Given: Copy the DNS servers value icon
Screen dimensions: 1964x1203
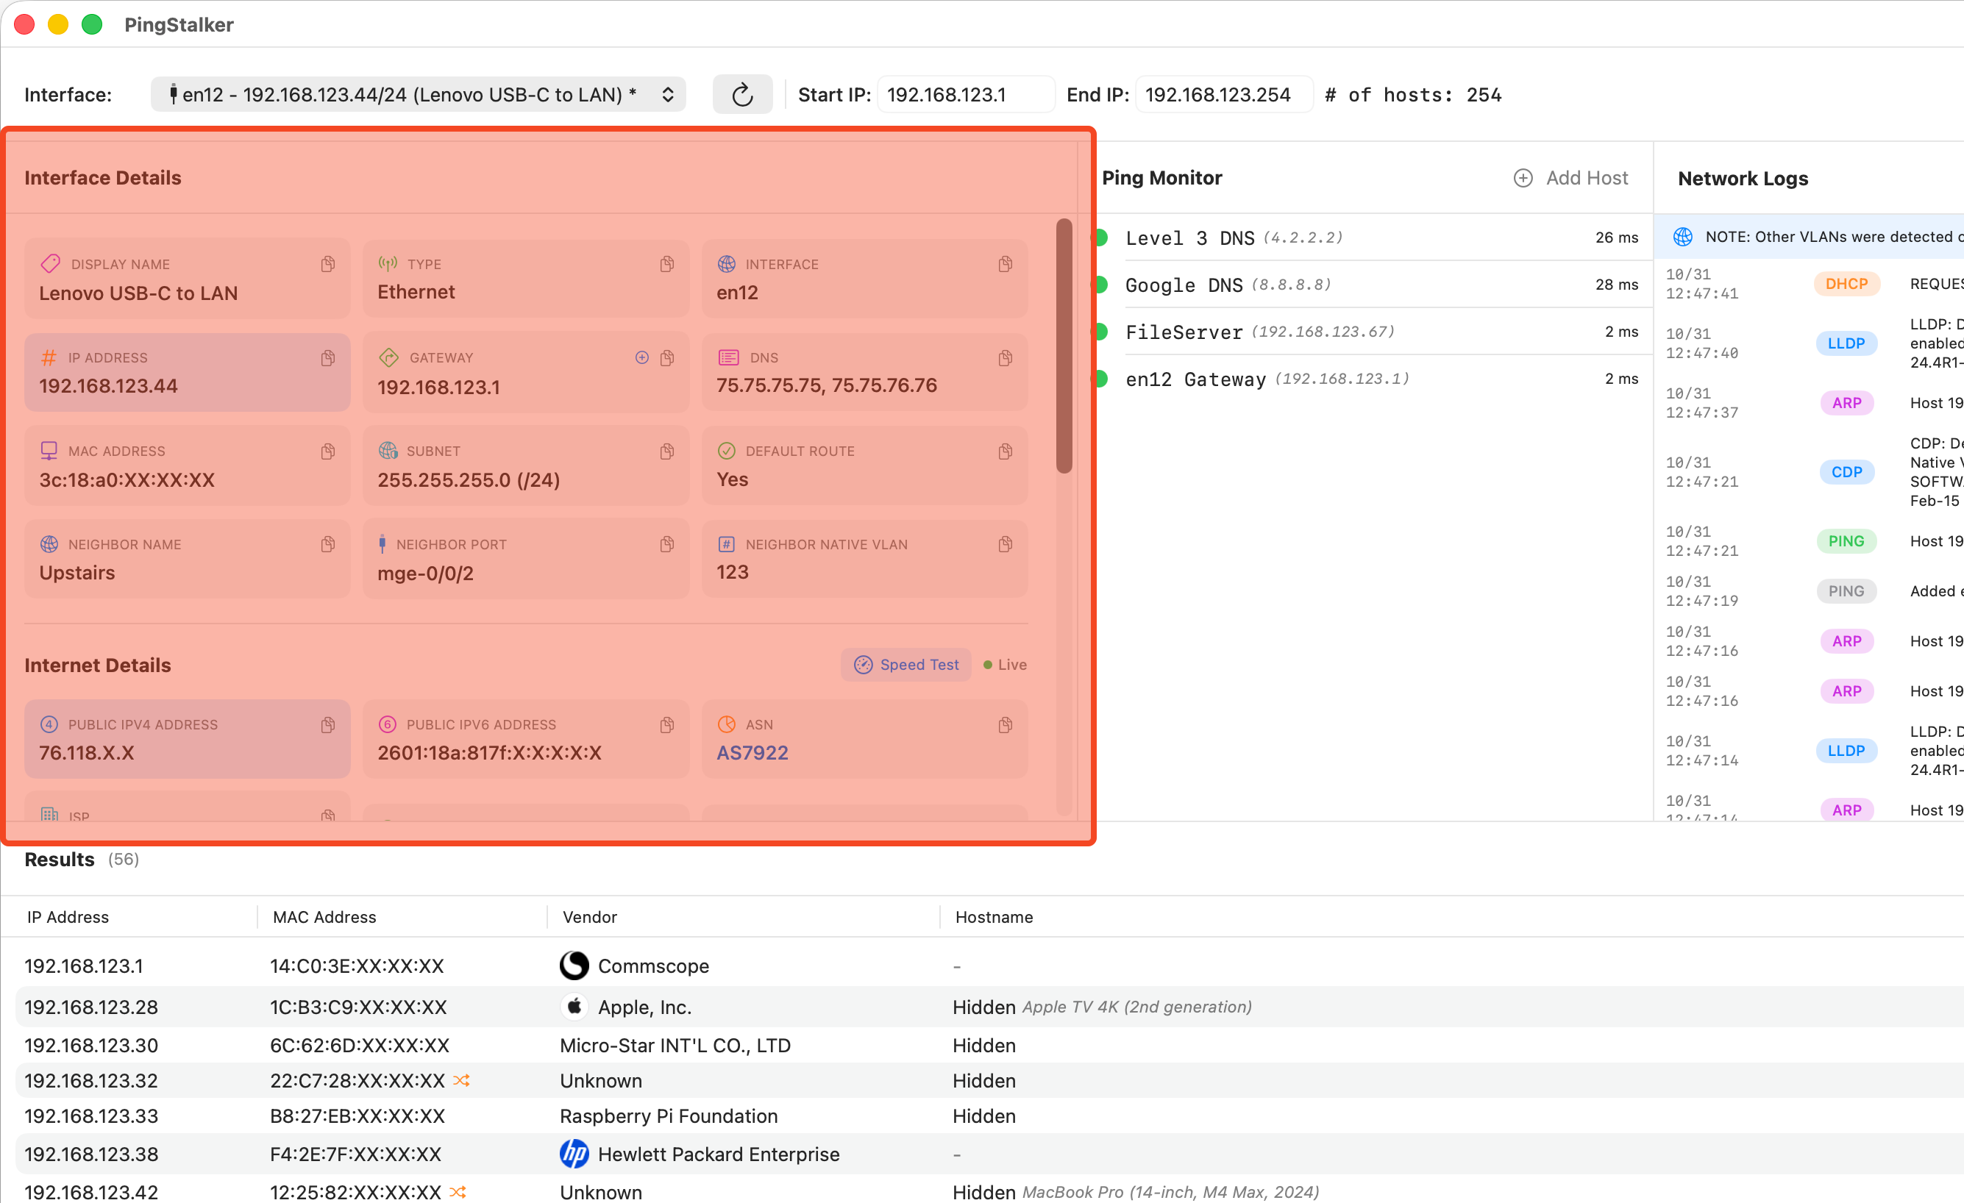Looking at the screenshot, I should [x=1005, y=357].
